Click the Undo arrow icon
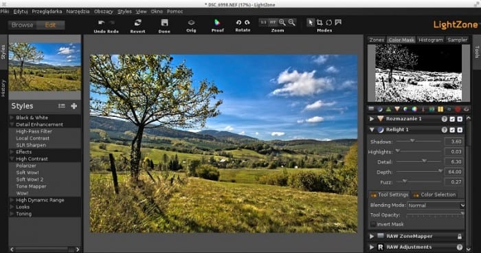Viewport: 481px width, 253px height. tap(101, 23)
